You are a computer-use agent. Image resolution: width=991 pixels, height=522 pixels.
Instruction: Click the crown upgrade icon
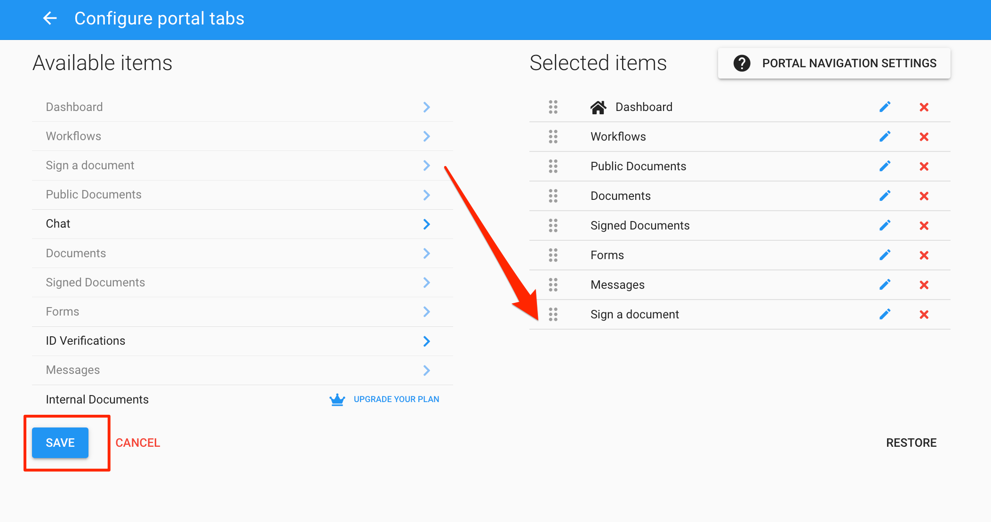pyautogui.click(x=337, y=399)
